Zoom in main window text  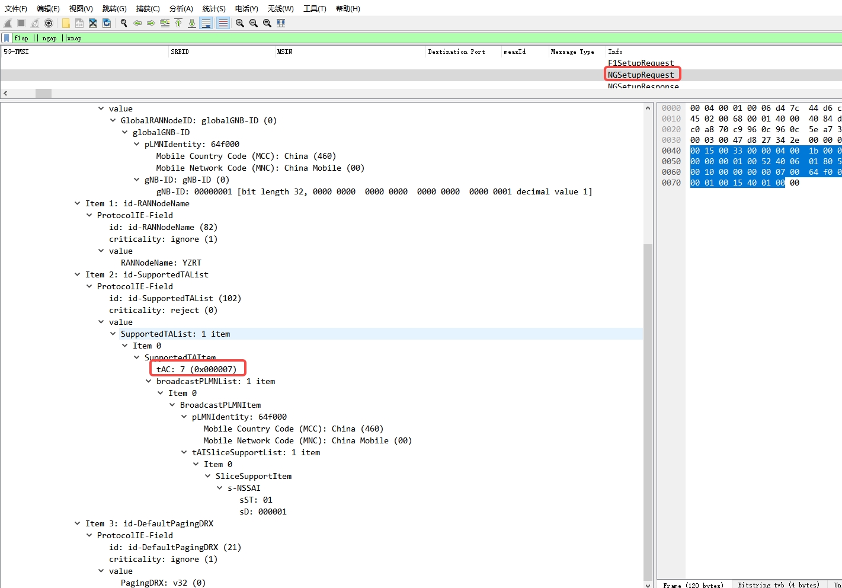(240, 23)
